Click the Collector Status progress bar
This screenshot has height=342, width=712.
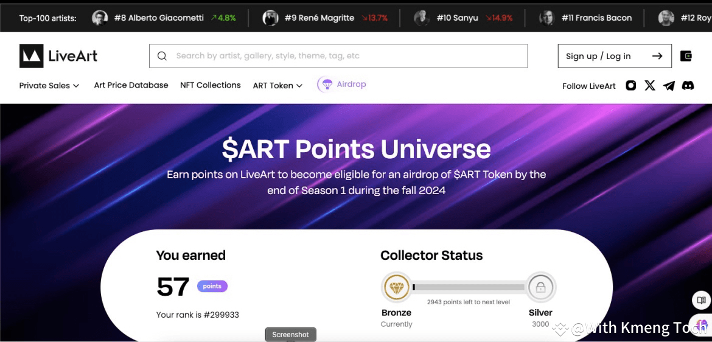469,287
